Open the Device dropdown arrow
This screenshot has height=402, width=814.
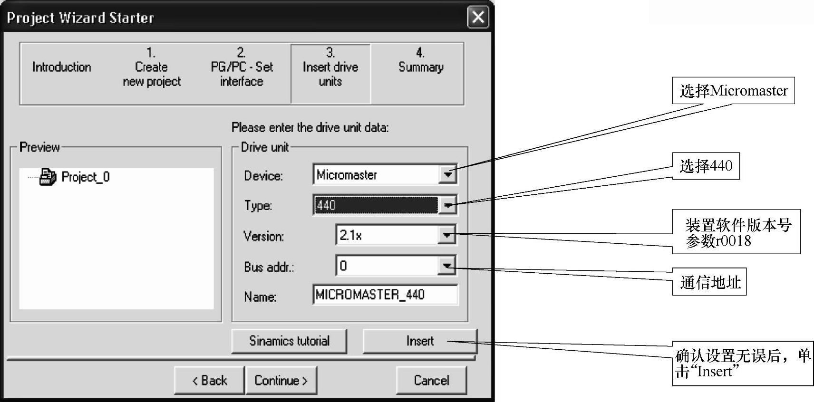coord(447,175)
